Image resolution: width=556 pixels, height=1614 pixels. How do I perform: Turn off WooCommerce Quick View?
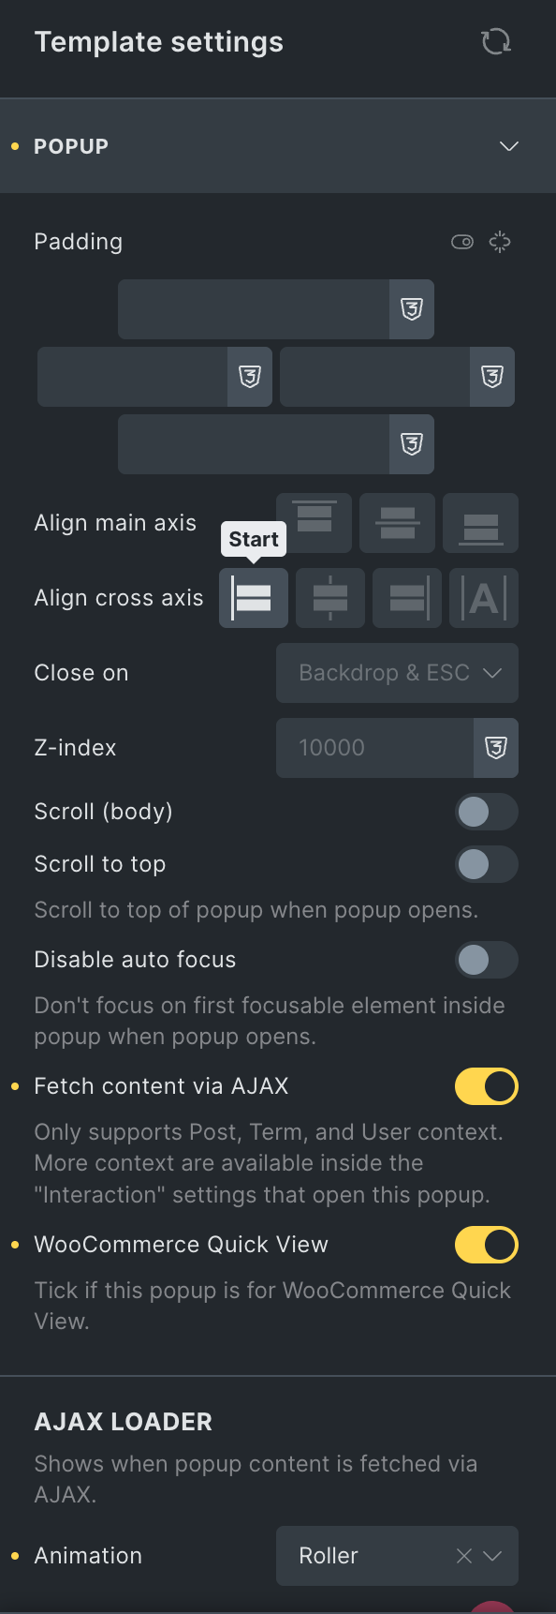tap(487, 1245)
